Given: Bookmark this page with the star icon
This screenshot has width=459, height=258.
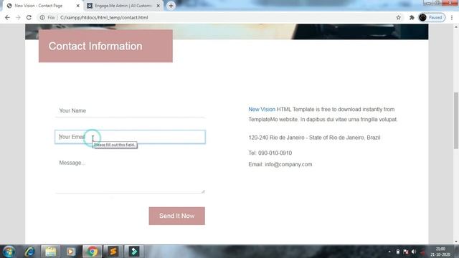Looking at the screenshot, I should [x=399, y=17].
